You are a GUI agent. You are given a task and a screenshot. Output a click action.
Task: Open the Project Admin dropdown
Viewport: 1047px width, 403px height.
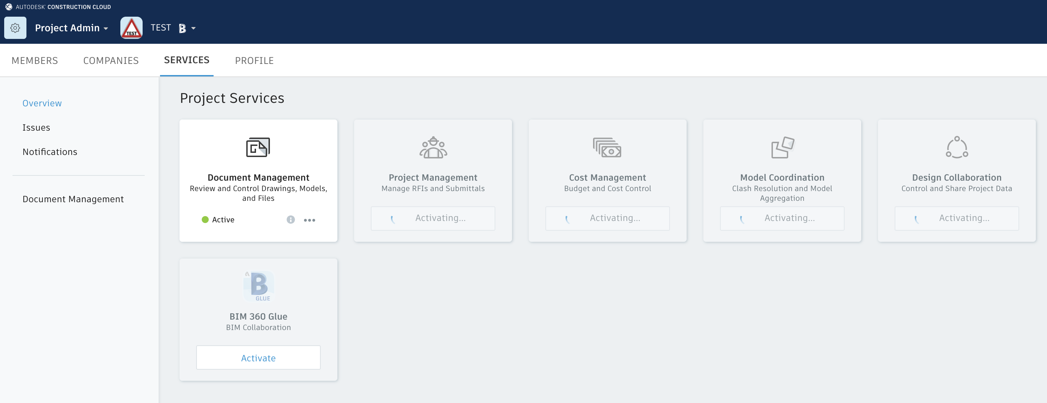(72, 27)
